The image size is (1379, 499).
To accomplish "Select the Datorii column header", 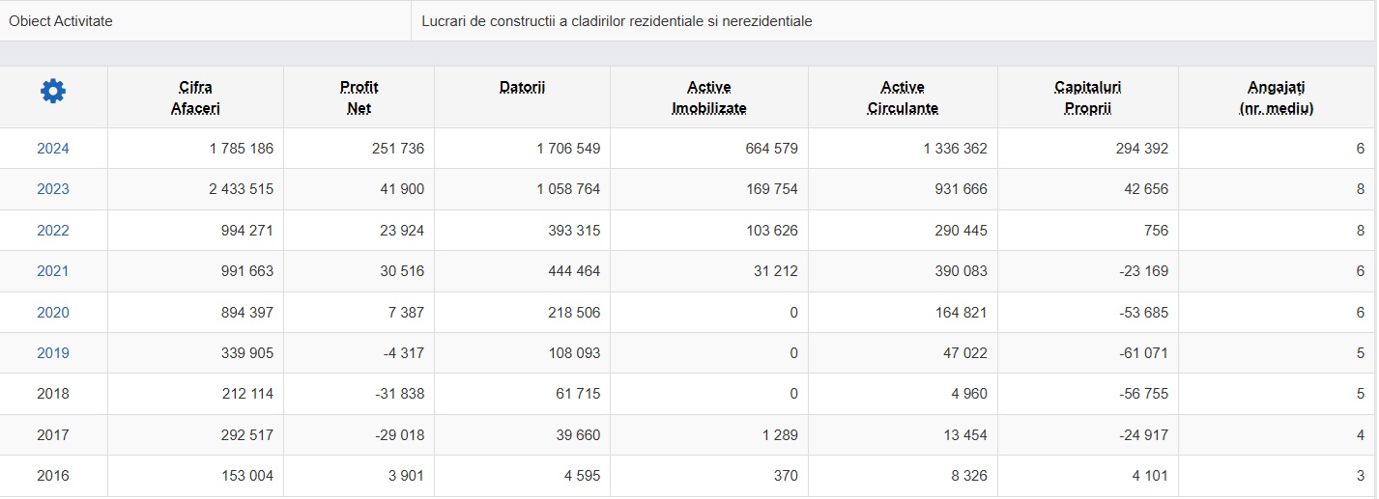I will click(522, 87).
